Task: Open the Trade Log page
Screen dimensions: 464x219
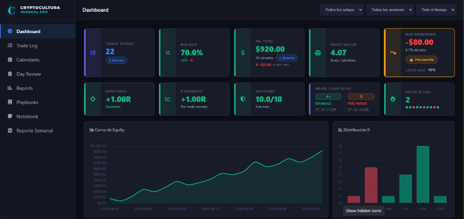Action: pyautogui.click(x=38, y=46)
